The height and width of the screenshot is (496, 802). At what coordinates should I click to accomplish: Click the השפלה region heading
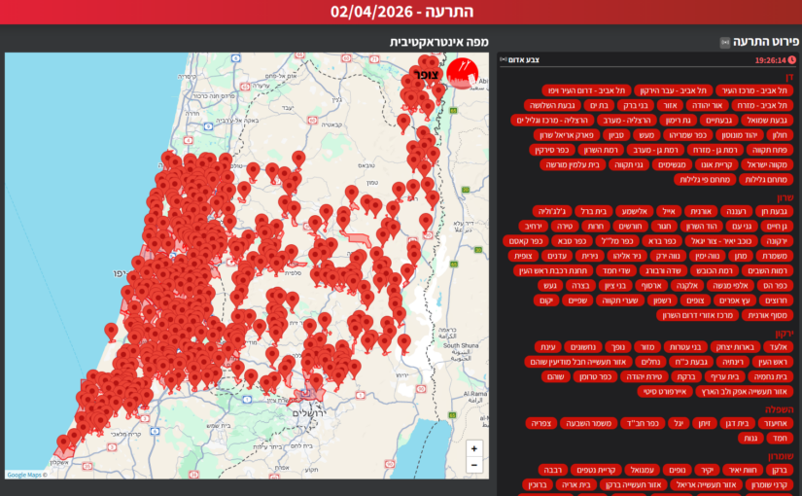(x=779, y=409)
